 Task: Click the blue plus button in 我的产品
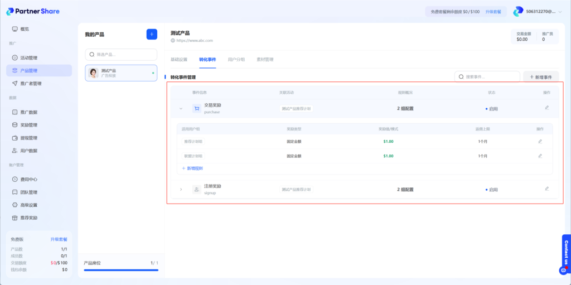[x=152, y=35]
